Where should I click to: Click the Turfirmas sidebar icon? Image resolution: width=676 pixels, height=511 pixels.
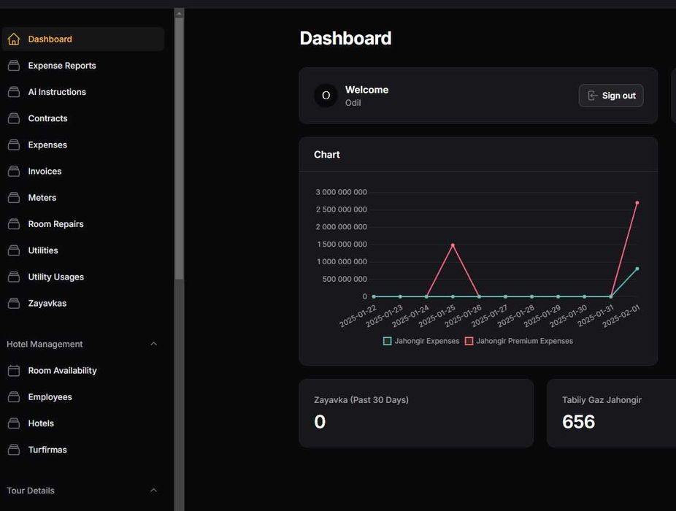click(14, 450)
